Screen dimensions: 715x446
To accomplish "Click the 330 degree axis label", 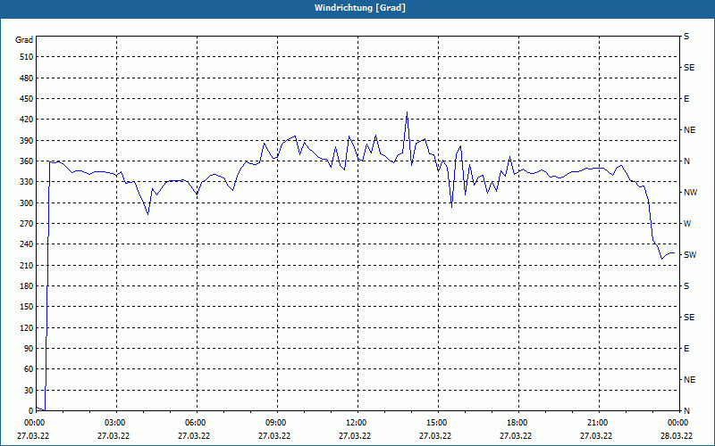I will point(27,182).
